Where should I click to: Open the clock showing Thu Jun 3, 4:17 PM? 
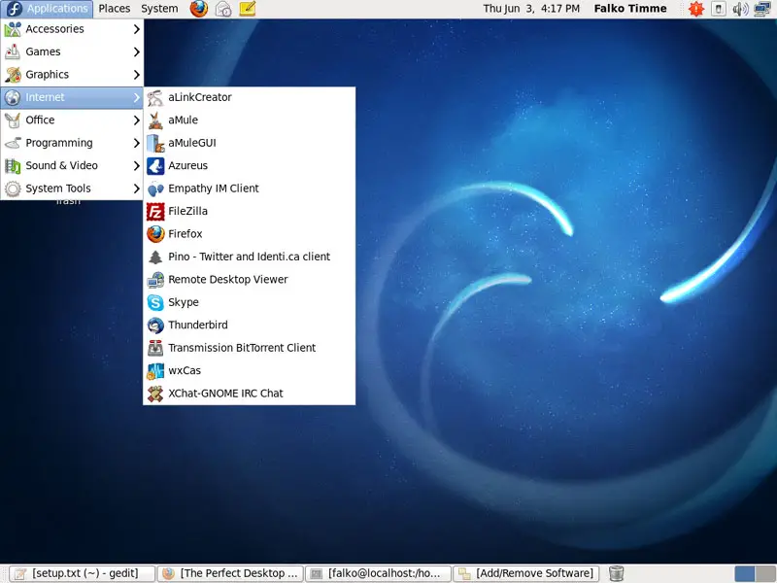(531, 9)
